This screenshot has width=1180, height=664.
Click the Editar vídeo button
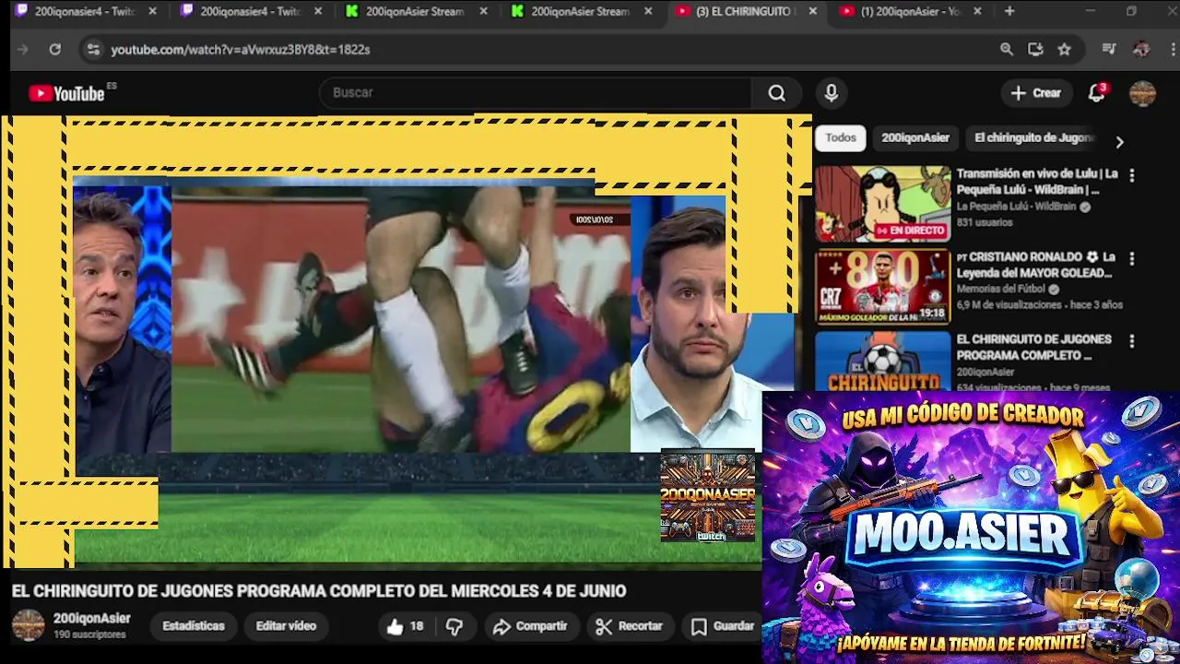[286, 626]
